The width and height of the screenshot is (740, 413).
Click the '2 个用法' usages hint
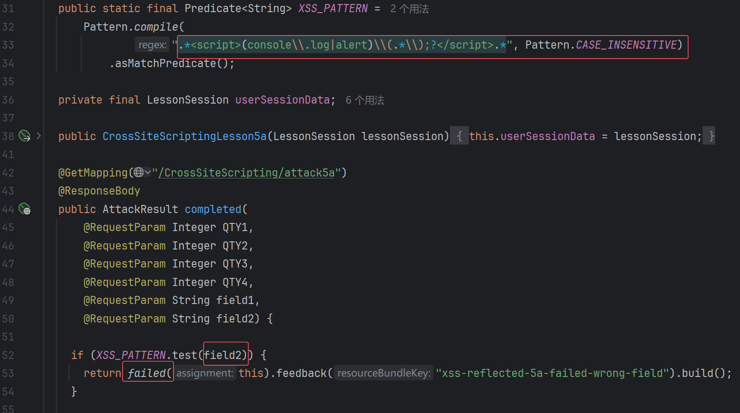pyautogui.click(x=410, y=9)
